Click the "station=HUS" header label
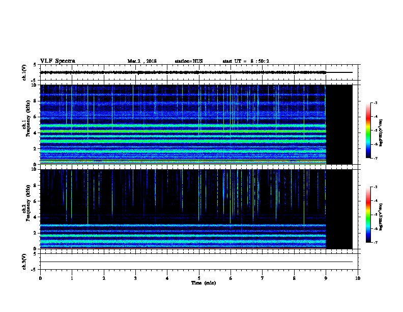The height and width of the screenshot is (312, 403). click(189, 61)
